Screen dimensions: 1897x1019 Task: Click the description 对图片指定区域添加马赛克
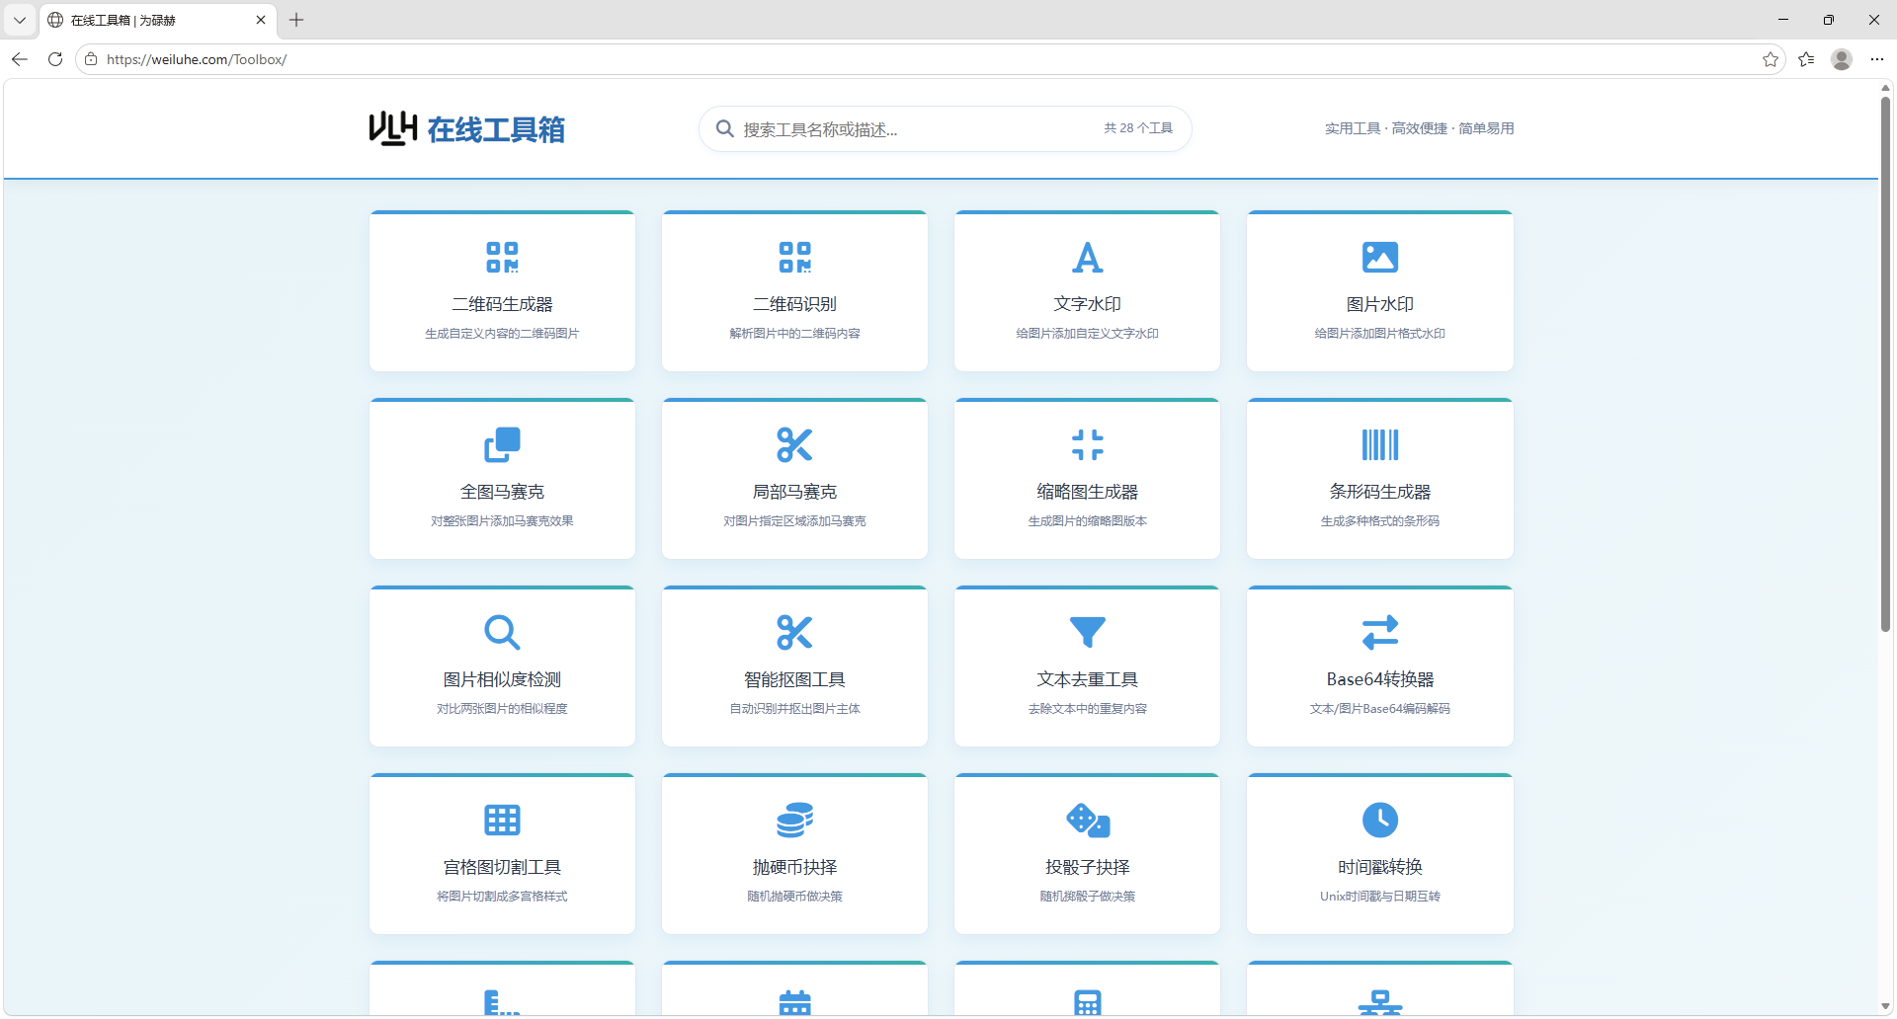pos(794,521)
